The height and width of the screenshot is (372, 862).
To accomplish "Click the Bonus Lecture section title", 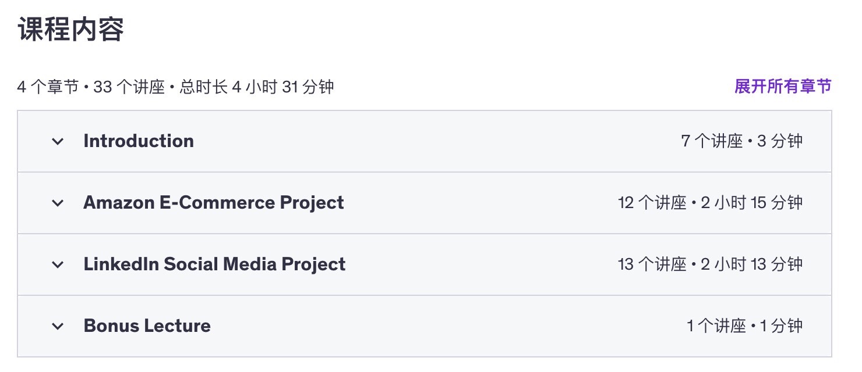I will pos(147,326).
